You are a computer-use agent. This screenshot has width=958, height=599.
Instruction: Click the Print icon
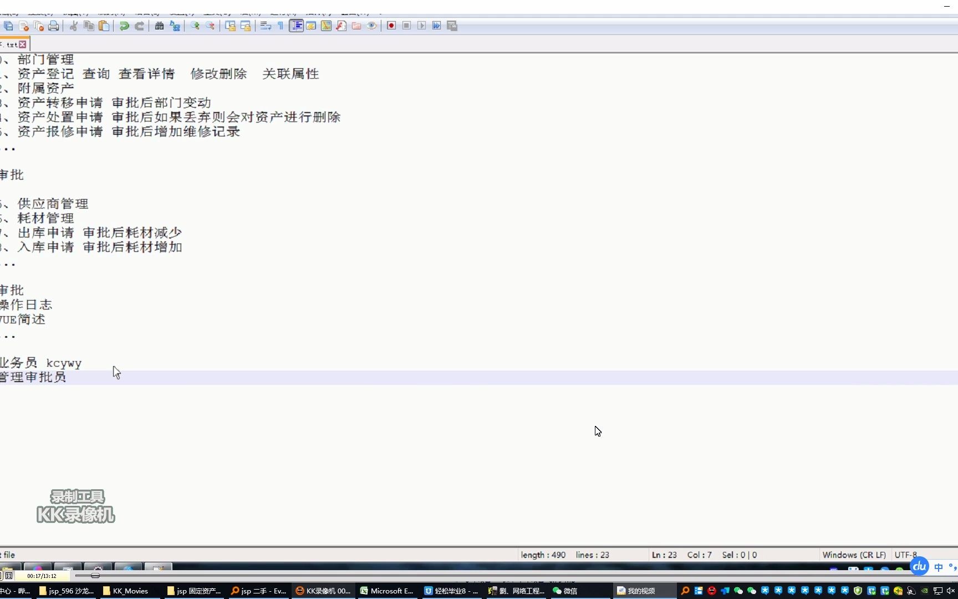tap(54, 26)
